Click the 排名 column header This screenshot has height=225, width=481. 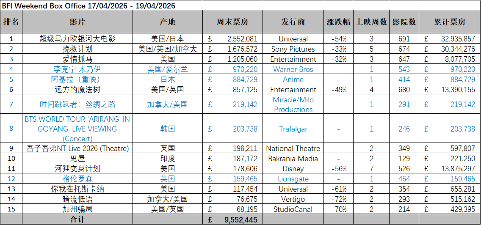click(11, 22)
